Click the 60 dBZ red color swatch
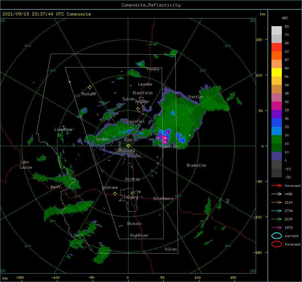 point(276,47)
